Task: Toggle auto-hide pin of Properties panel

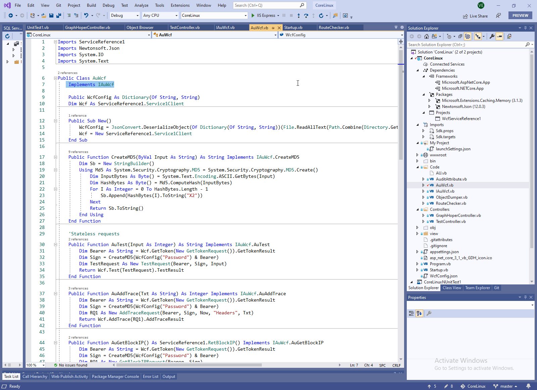Action: (526, 297)
